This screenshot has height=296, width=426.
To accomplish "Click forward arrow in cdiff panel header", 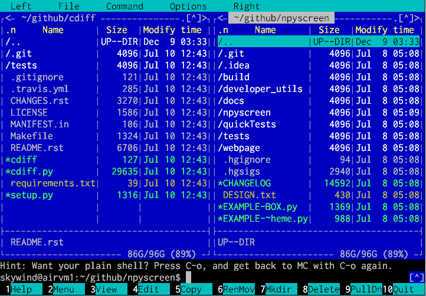I will click(205, 18).
